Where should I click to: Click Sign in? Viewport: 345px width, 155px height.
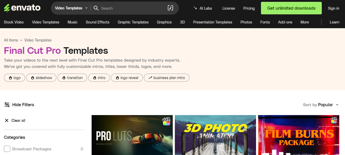click(333, 8)
